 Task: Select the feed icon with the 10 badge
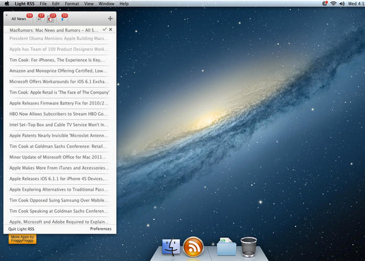click(62, 18)
